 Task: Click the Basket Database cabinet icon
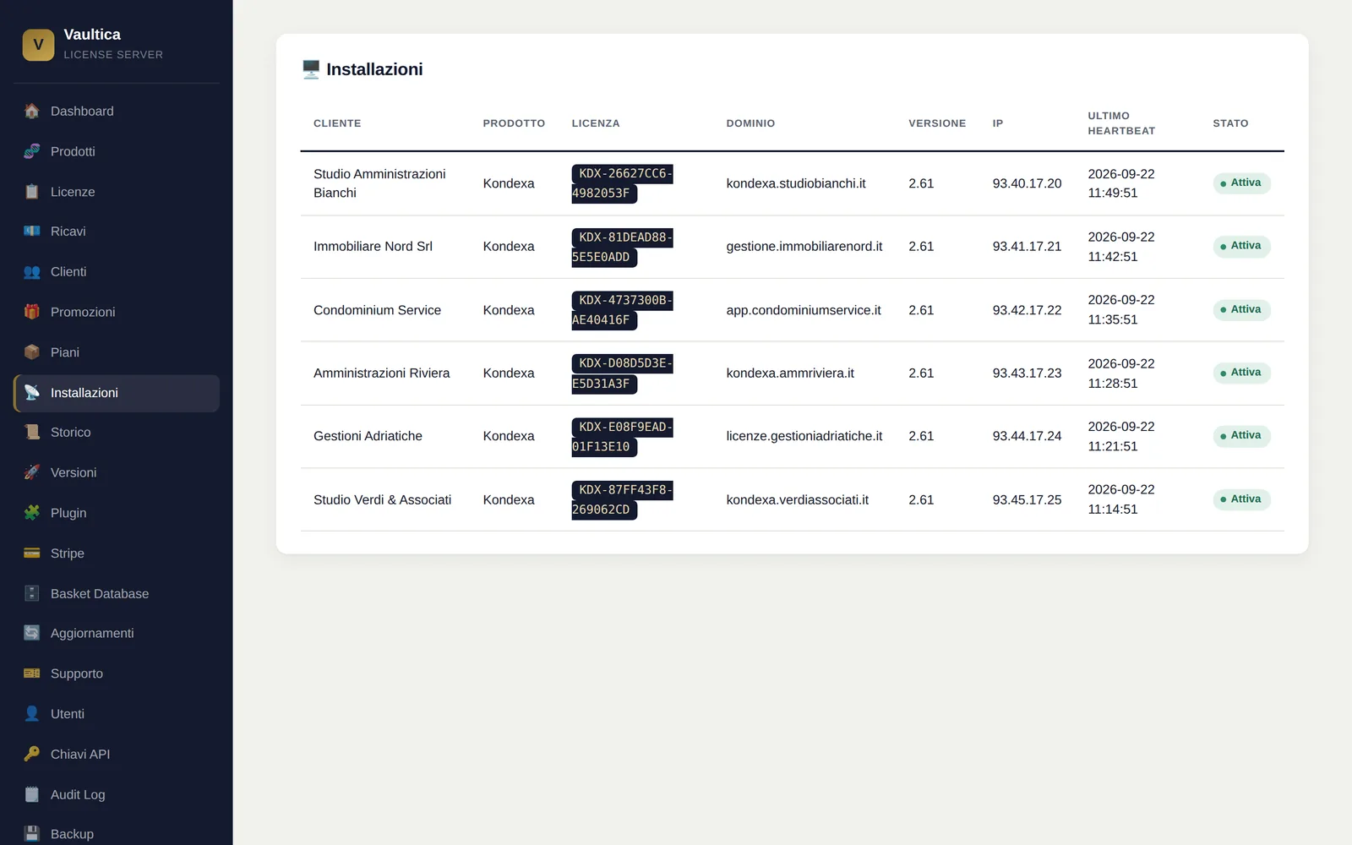coord(32,593)
